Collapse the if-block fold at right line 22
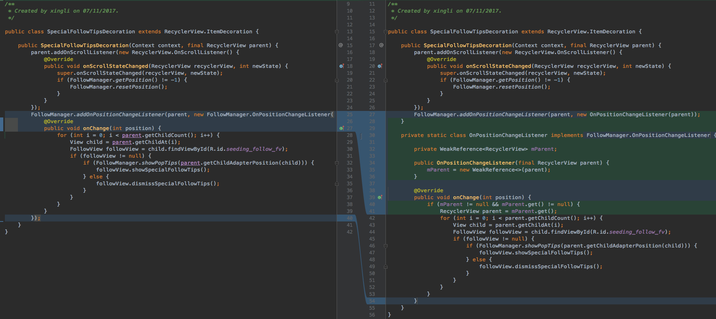Screen dimensions: 716x319 [385, 80]
